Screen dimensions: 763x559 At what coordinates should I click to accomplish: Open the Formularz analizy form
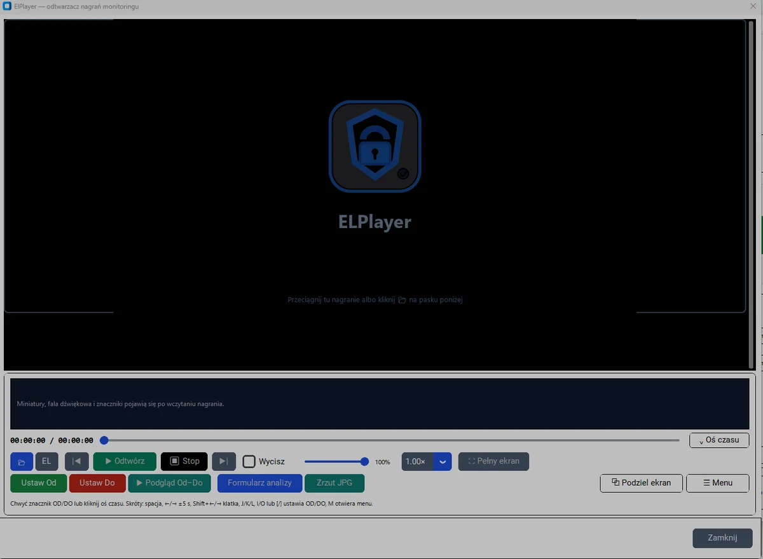(260, 483)
